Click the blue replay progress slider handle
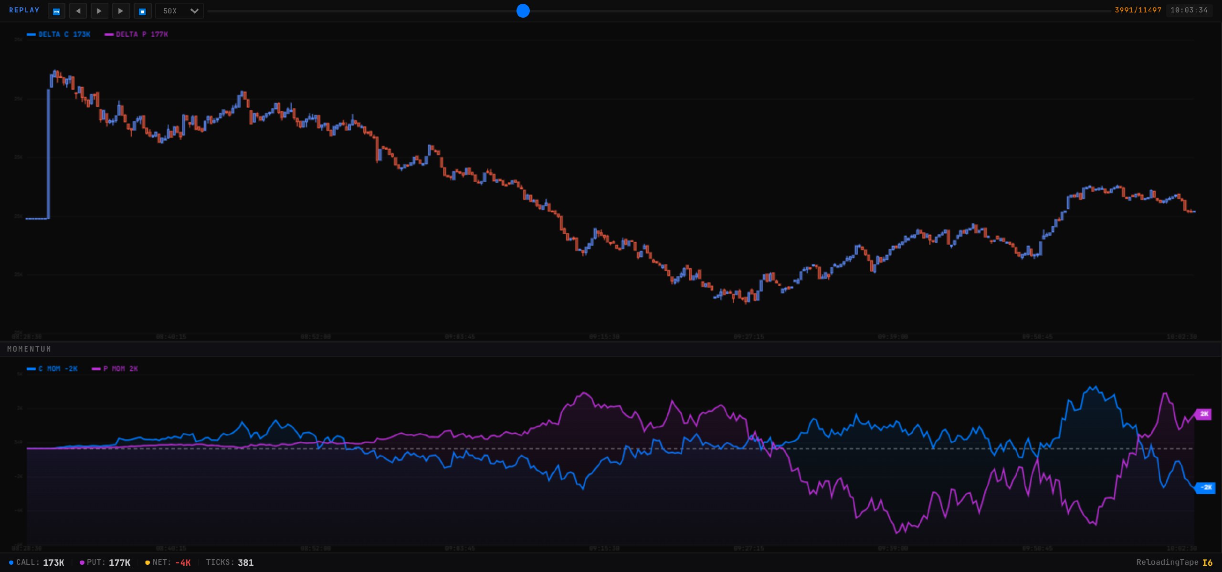 (523, 11)
